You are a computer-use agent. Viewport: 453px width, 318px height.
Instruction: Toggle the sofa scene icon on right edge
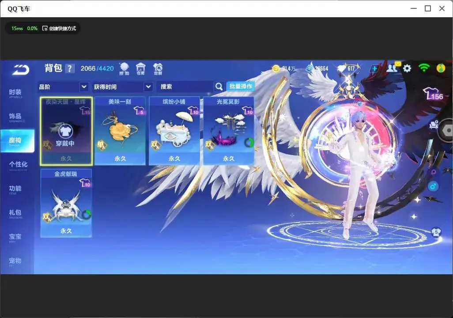pyautogui.click(x=434, y=125)
